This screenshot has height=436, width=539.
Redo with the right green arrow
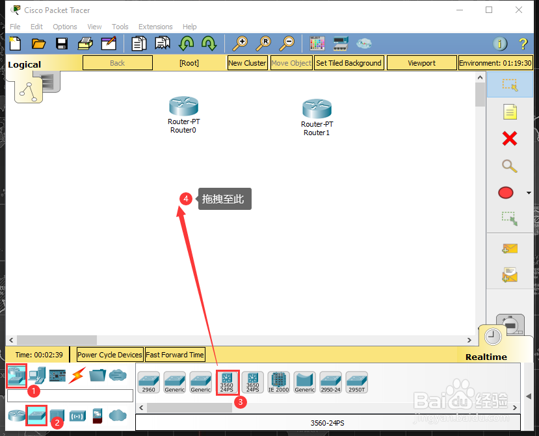tap(209, 44)
